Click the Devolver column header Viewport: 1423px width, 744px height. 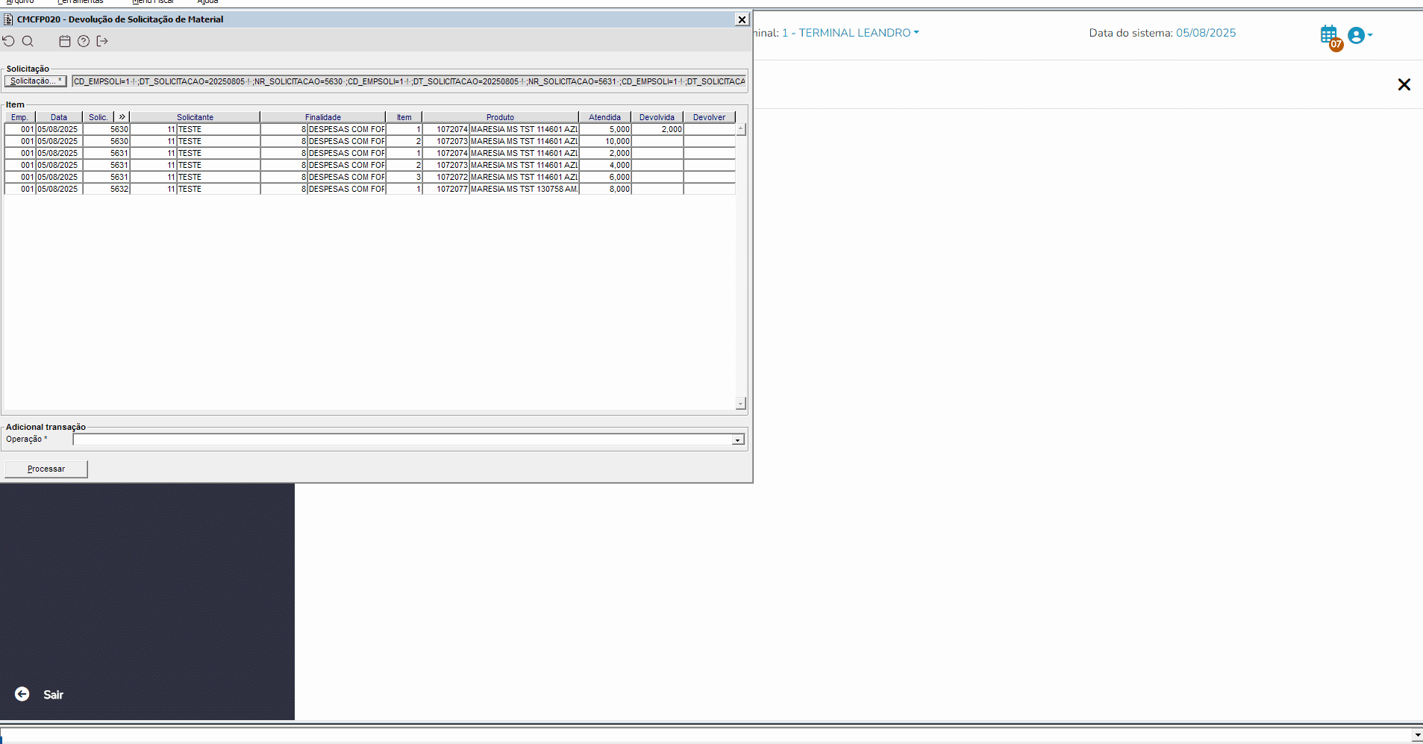710,117
